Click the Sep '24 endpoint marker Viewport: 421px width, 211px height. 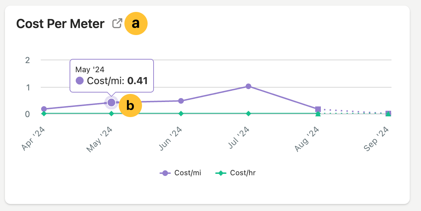pyautogui.click(x=388, y=113)
